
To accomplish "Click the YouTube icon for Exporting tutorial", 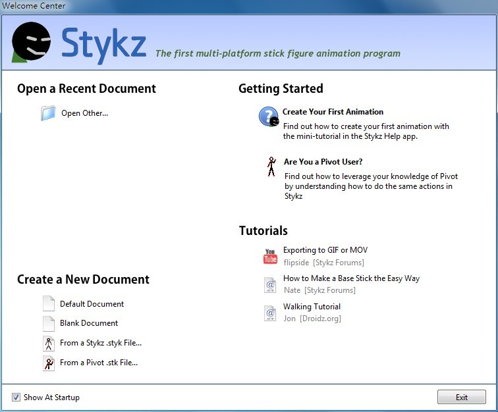I will point(270,256).
